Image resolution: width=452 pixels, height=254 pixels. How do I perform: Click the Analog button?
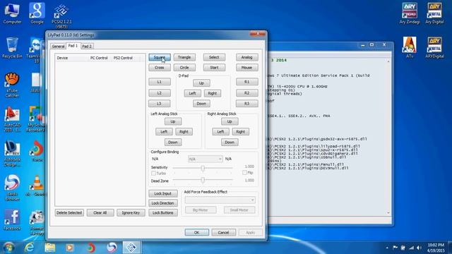pos(247,57)
